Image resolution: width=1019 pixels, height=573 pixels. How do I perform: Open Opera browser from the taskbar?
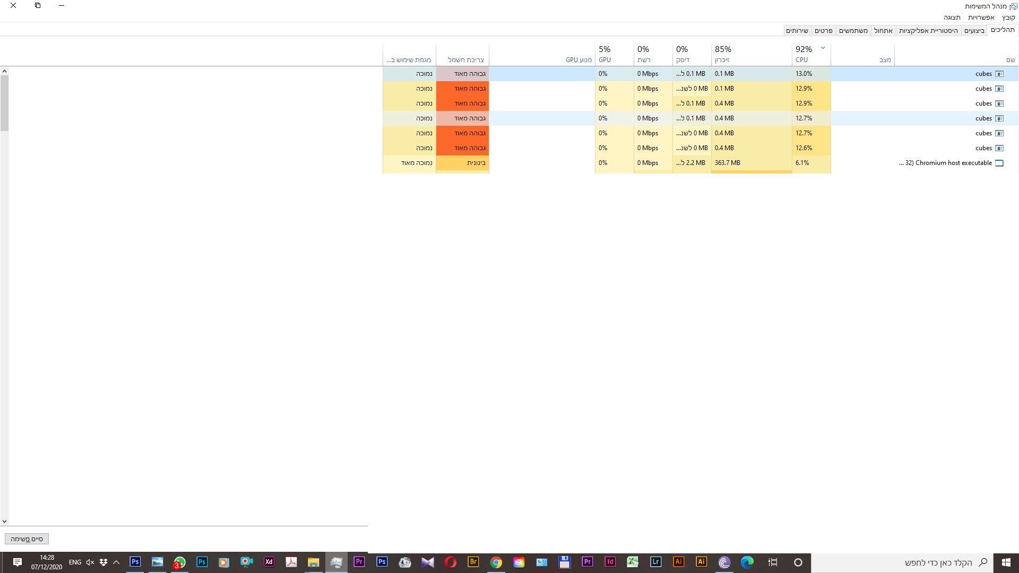point(451,562)
